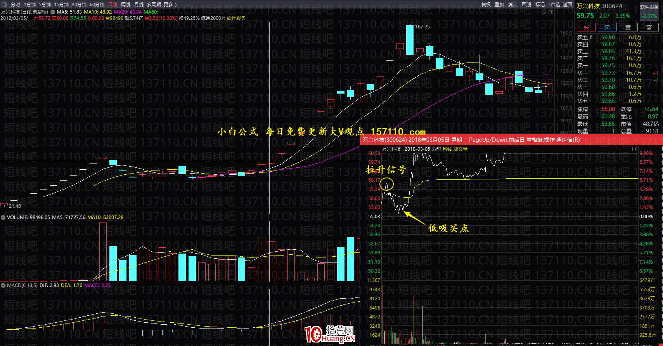
Task: Click the 涨停 limit-up price 68.00
Action: (608, 109)
